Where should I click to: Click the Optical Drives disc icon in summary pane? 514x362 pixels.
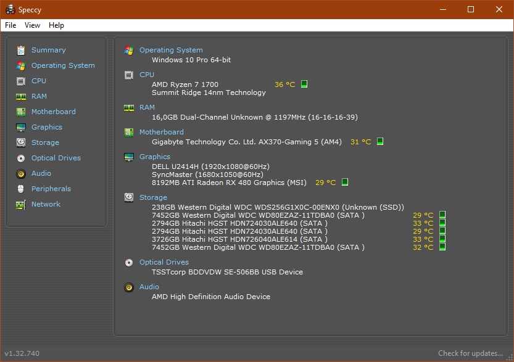click(129, 263)
